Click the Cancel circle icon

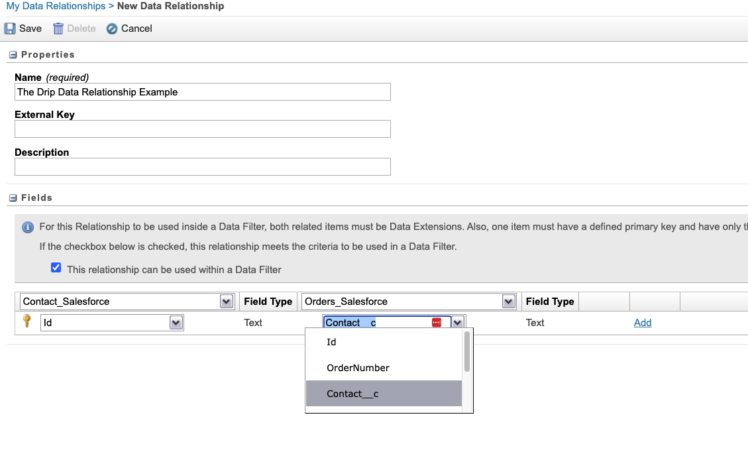coord(111,29)
